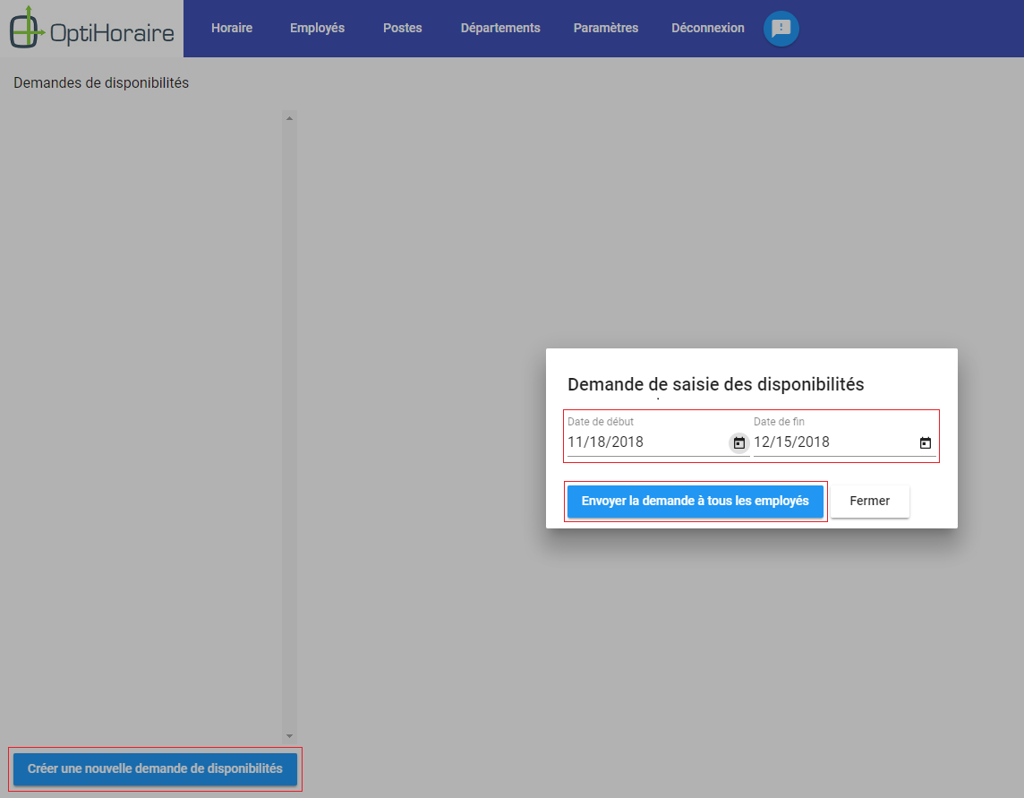Log out via Déconnexion
The width and height of the screenshot is (1024, 798).
(708, 28)
